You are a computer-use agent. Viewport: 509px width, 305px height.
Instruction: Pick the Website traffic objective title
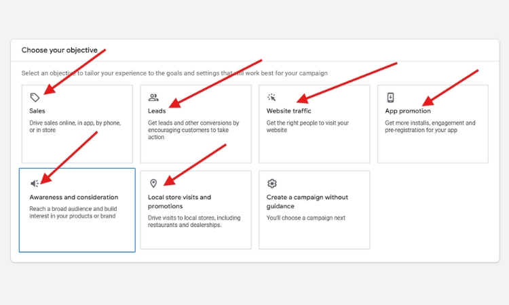[289, 110]
